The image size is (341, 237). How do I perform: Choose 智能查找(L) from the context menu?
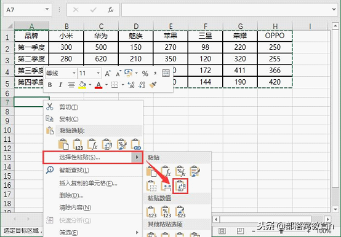pos(93,171)
